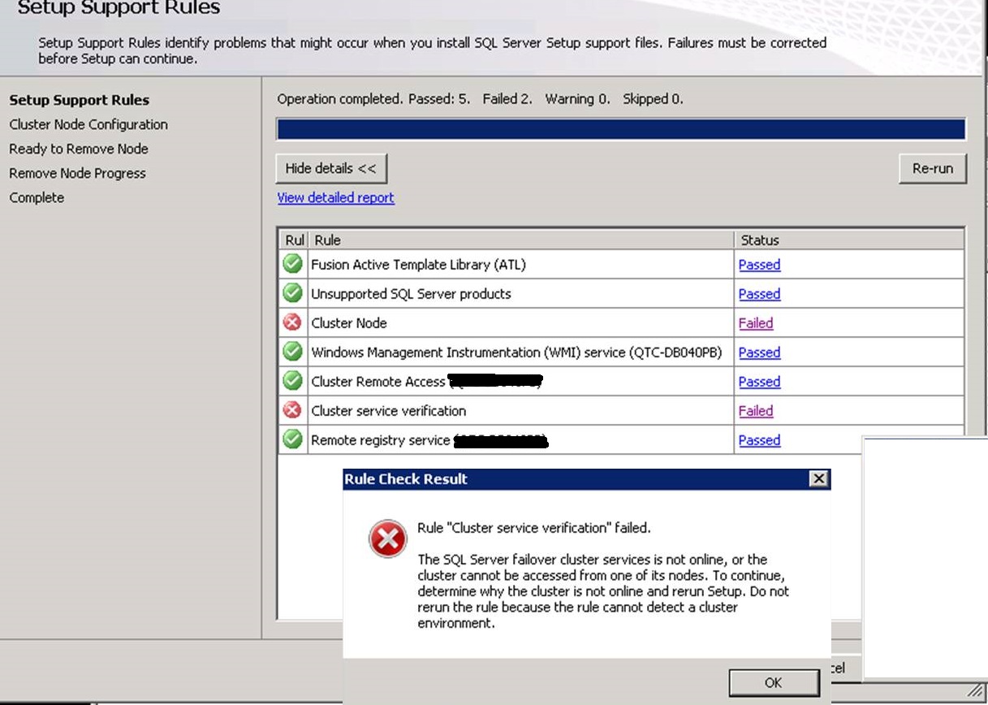The height and width of the screenshot is (705, 988).
Task: Click the passed icon beside Remote registry service
Action: click(291, 439)
